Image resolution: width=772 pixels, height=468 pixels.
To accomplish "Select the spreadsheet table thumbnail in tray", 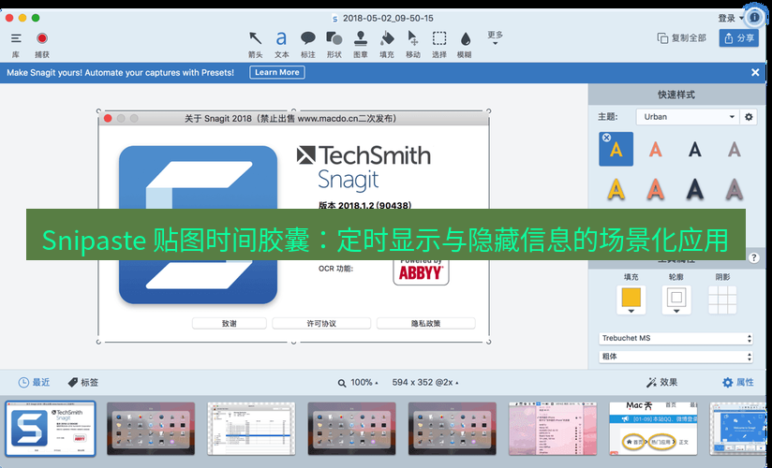I will point(251,429).
